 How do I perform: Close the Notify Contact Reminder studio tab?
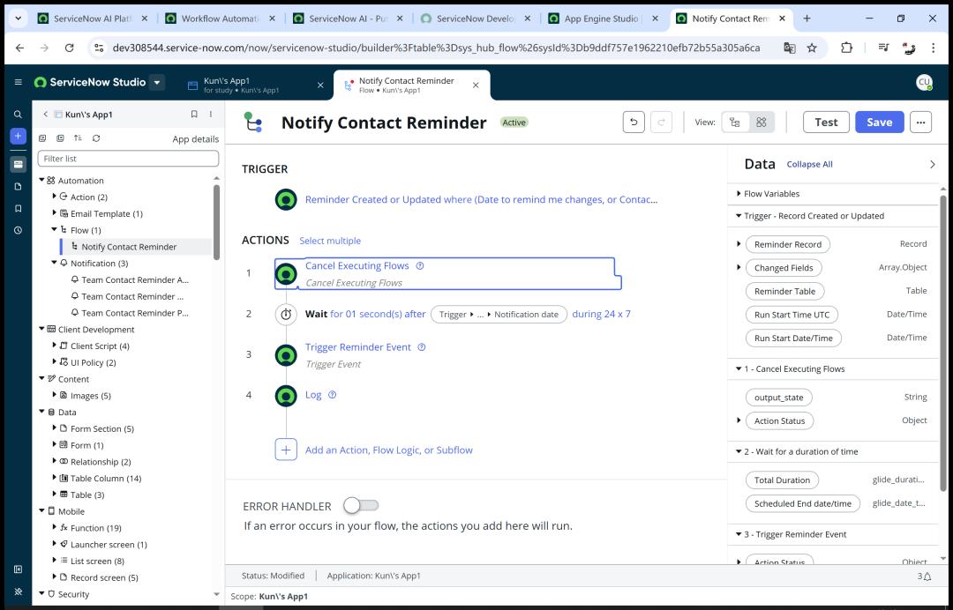(x=476, y=85)
